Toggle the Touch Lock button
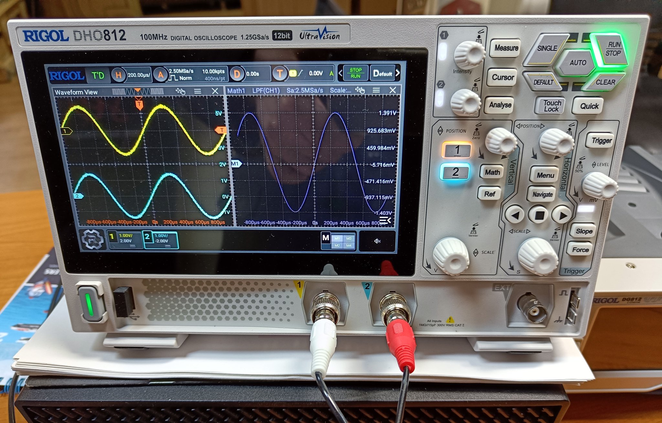662x423 pixels. [x=551, y=106]
